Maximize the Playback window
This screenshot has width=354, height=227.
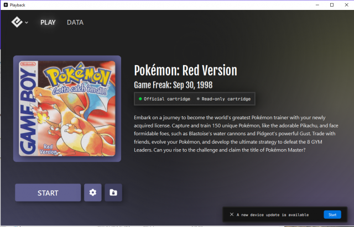(331, 4)
